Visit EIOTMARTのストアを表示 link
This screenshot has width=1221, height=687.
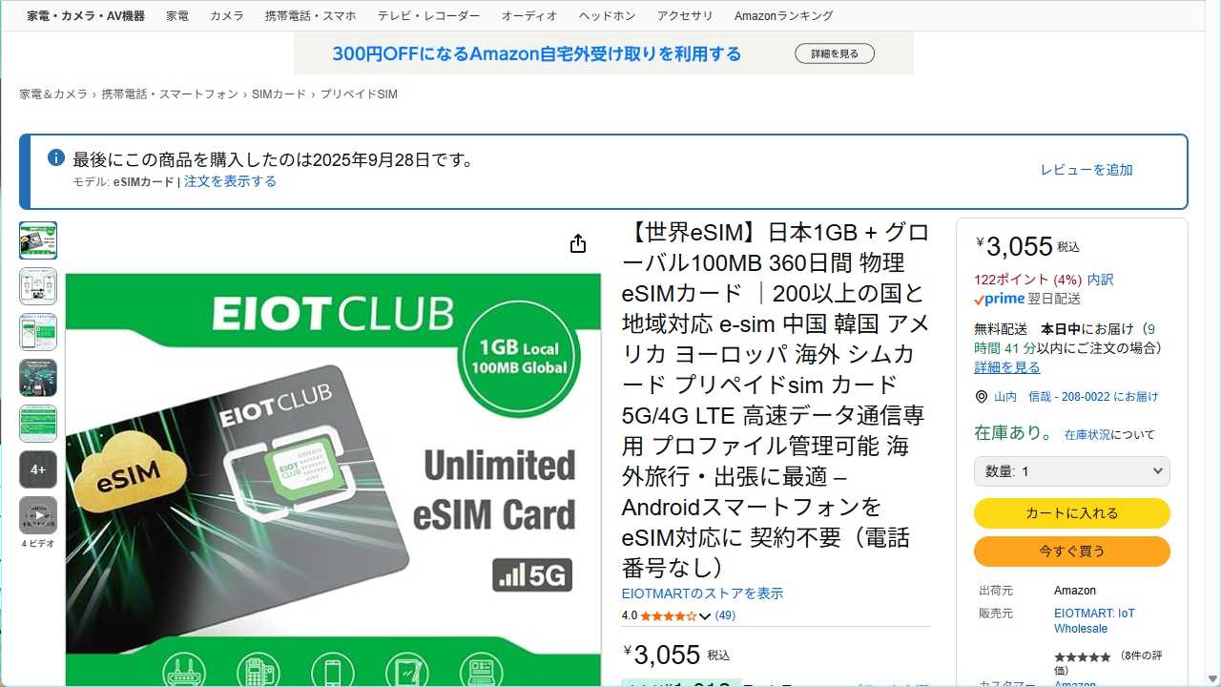tap(702, 593)
